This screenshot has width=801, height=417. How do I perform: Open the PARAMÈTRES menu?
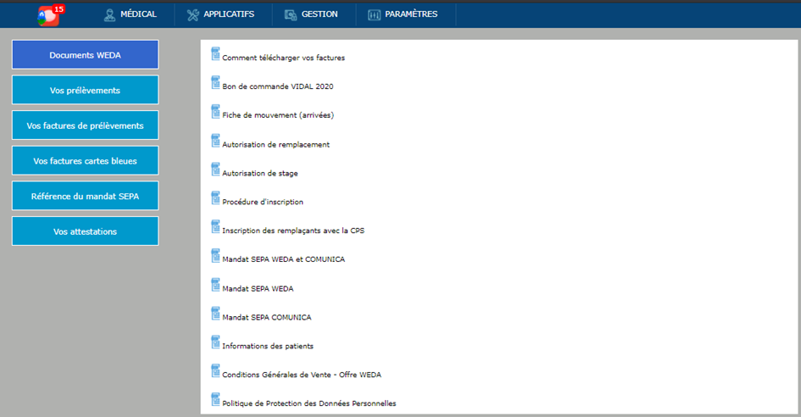click(x=403, y=14)
